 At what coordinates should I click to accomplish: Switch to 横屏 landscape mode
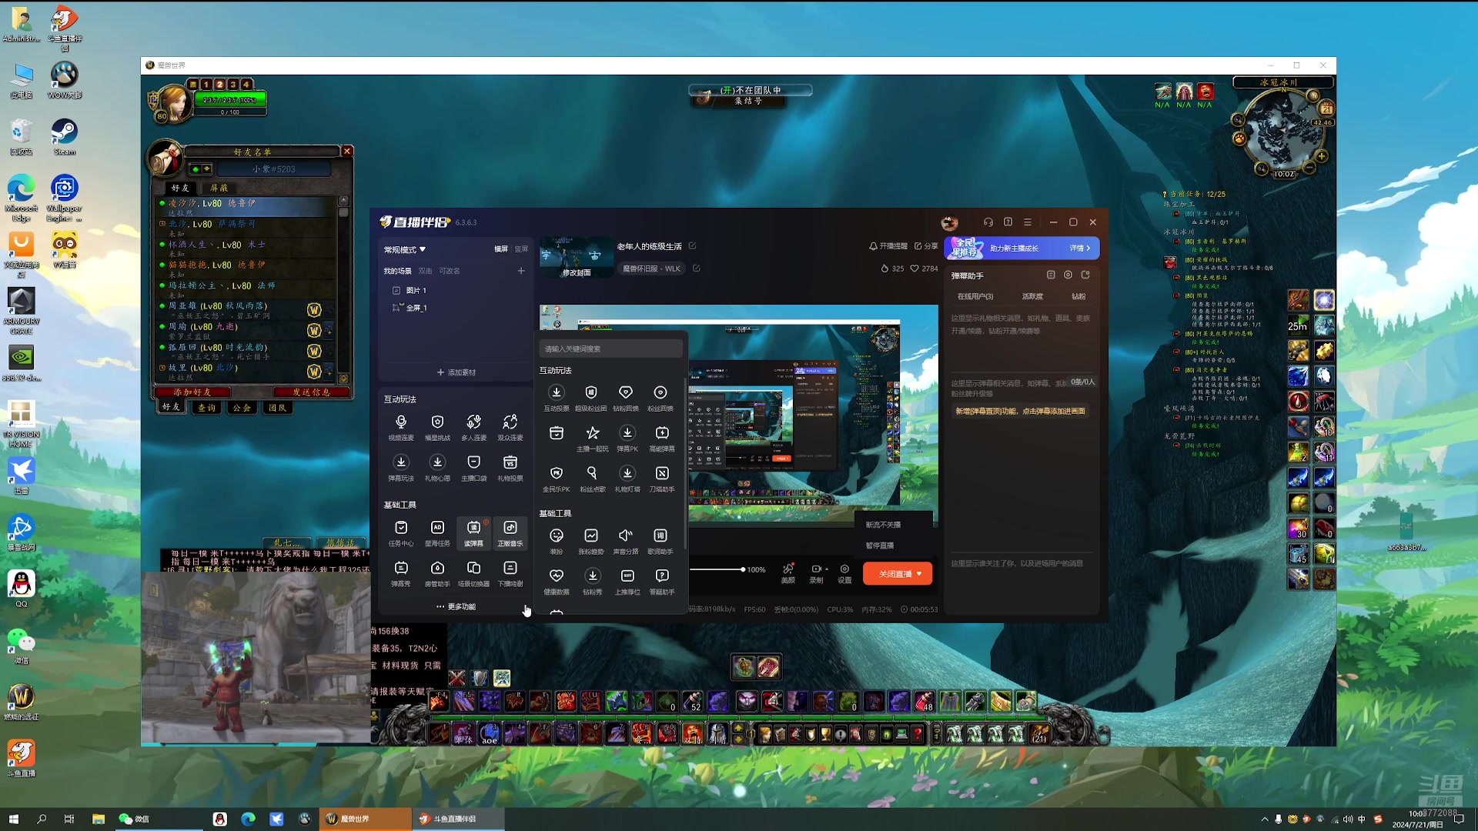[x=501, y=249]
